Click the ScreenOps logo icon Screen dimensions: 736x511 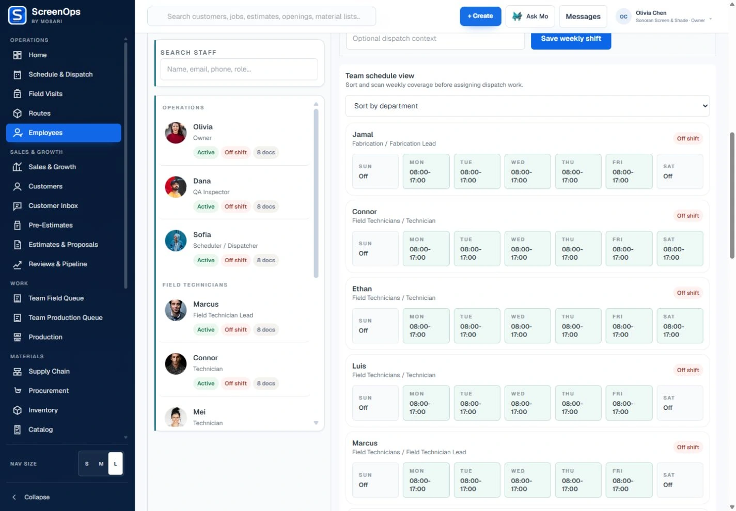pos(17,15)
